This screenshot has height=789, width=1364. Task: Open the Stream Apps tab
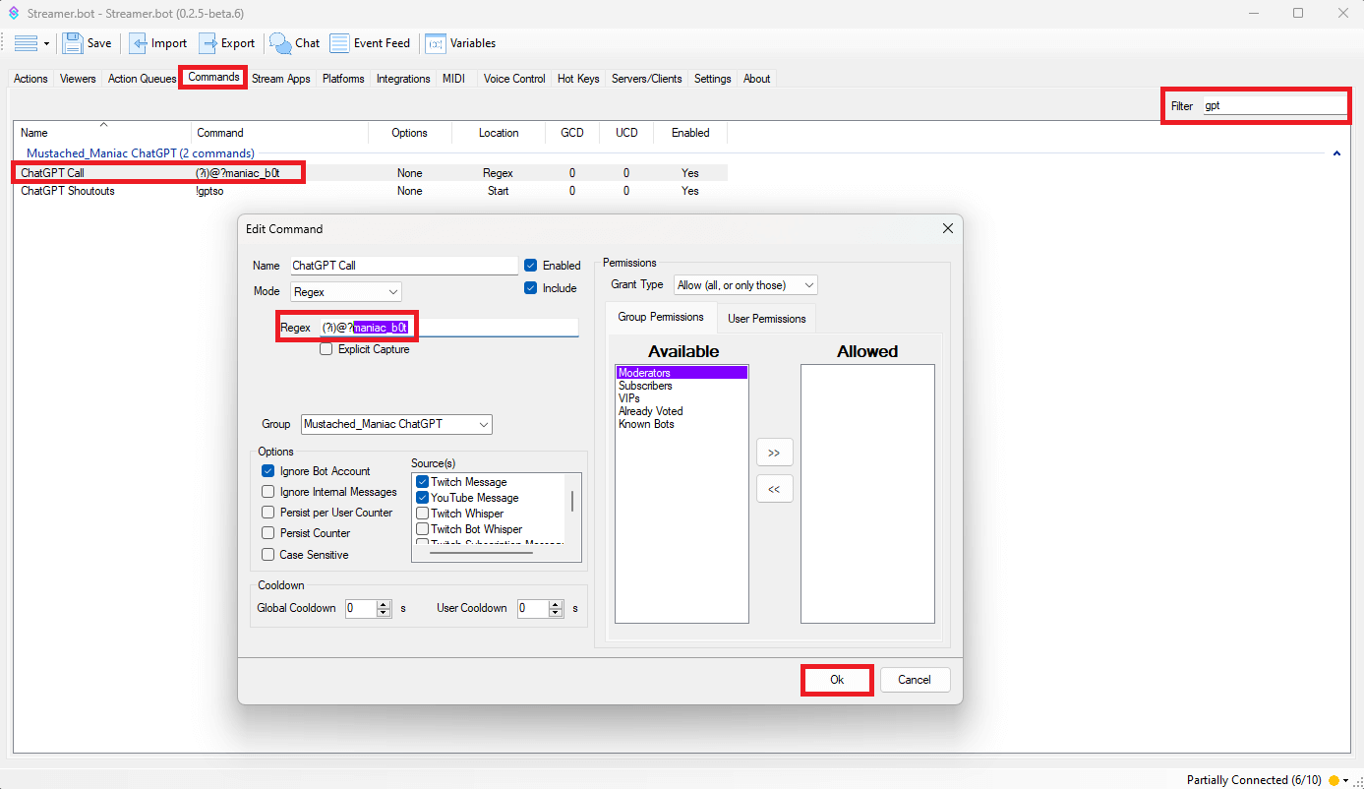pos(280,79)
